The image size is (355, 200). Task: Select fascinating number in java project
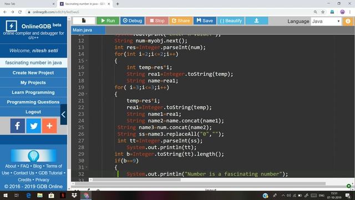(x=33, y=63)
